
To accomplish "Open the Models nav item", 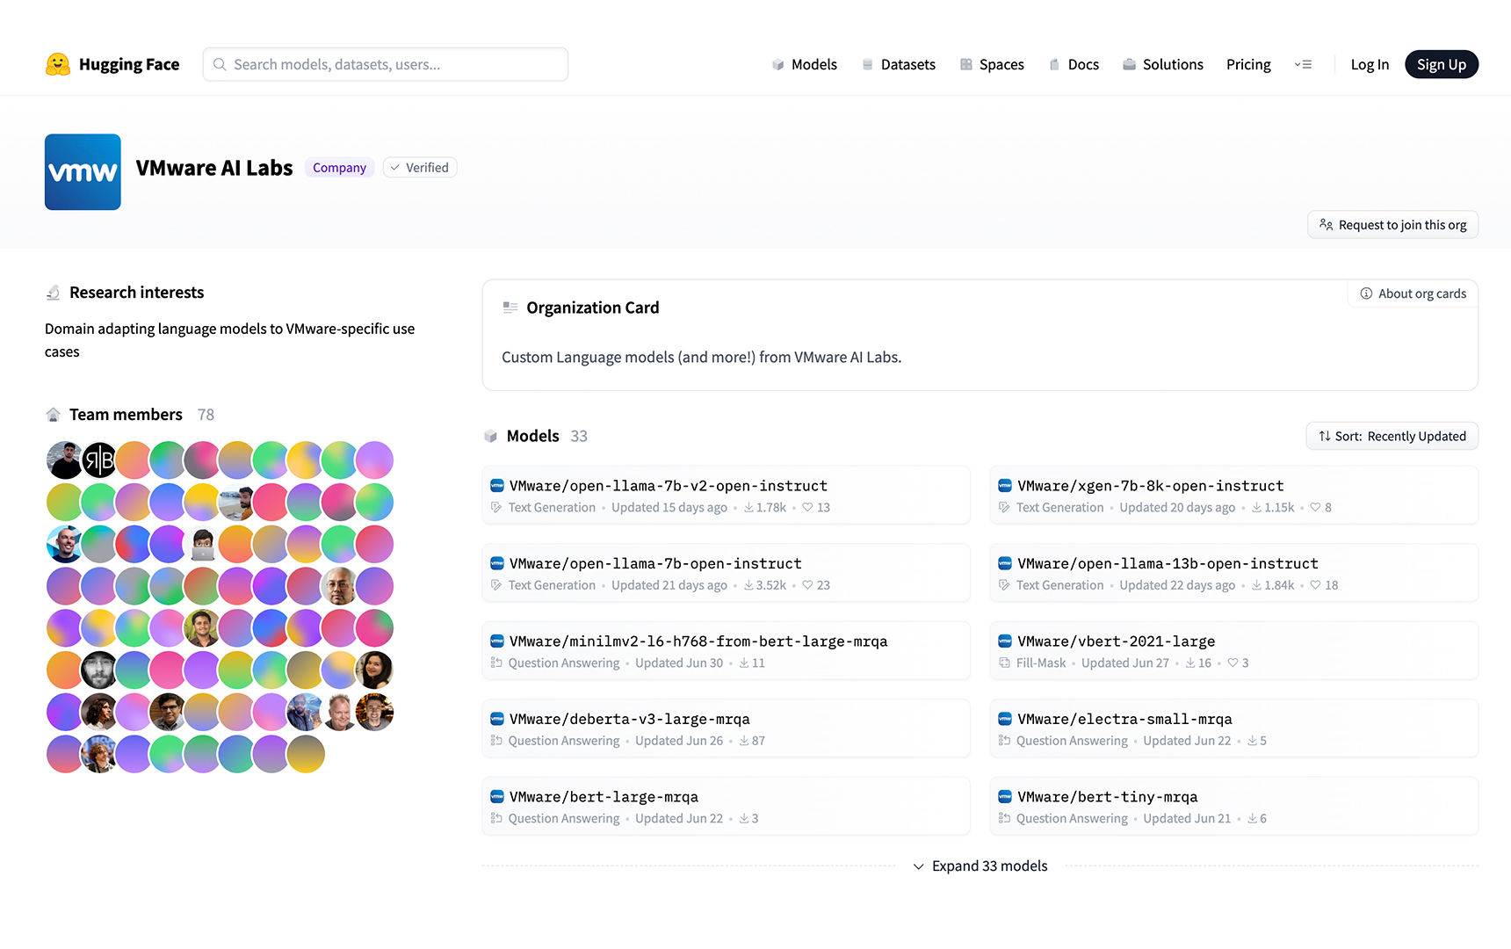I will pos(805,64).
